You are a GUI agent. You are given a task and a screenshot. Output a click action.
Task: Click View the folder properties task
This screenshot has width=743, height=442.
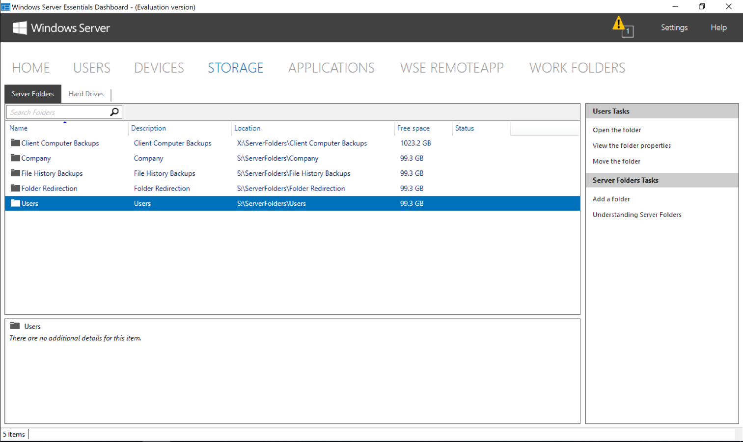(632, 146)
